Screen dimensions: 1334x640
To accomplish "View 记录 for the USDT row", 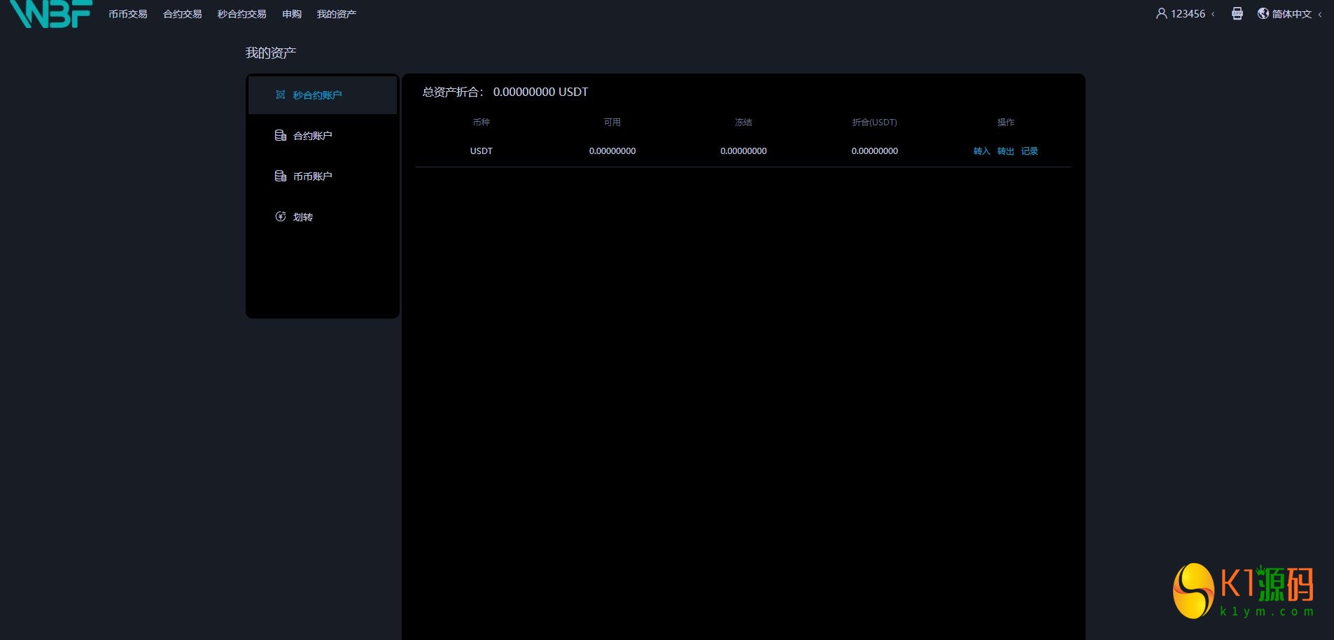I will tap(1029, 151).
